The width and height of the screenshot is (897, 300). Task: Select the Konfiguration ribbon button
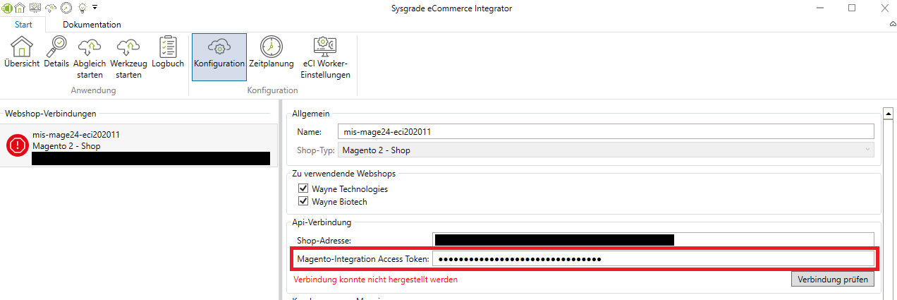(x=219, y=57)
